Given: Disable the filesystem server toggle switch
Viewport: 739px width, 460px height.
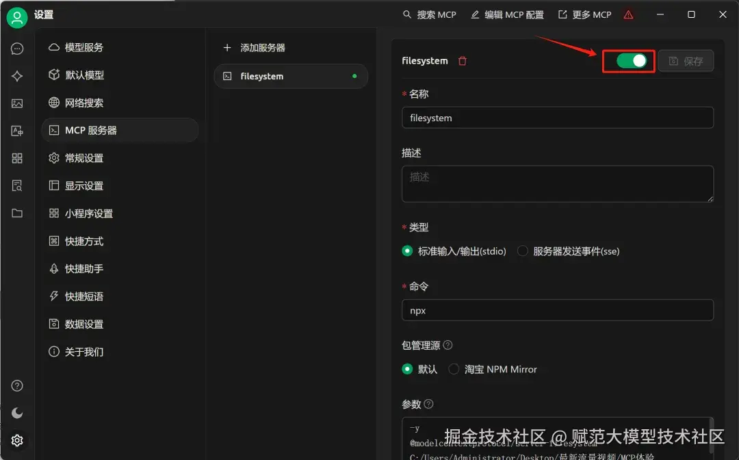Looking at the screenshot, I should coord(628,60).
